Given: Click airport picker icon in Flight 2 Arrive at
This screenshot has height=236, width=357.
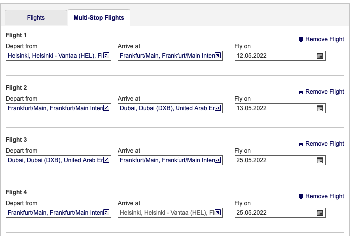Looking at the screenshot, I should [x=218, y=108].
